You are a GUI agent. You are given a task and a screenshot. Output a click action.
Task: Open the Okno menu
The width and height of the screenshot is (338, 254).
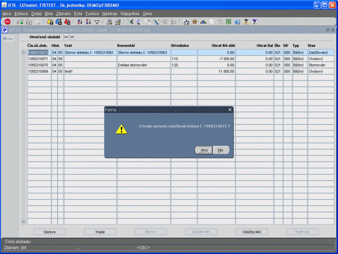[x=147, y=14]
